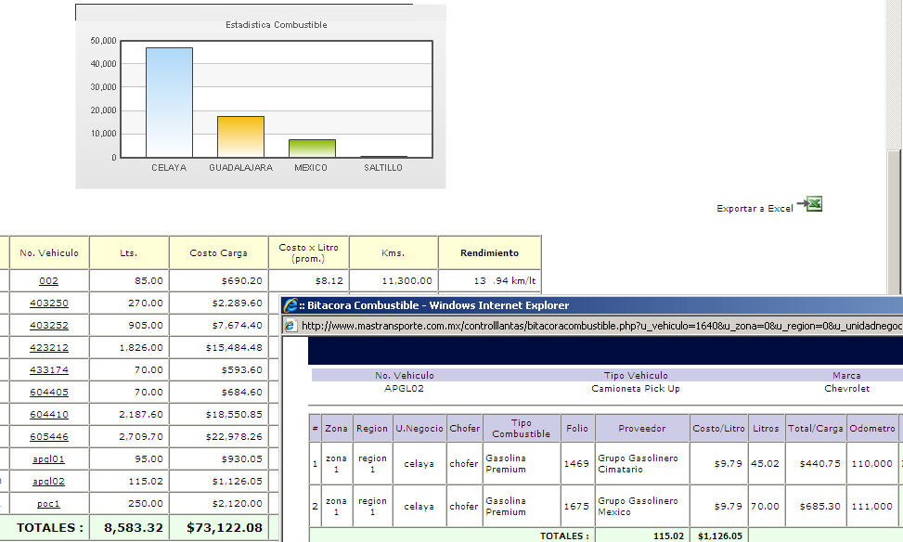The image size is (903, 542).
Task: Click the page icon beside the popup URL
Action: (x=290, y=326)
